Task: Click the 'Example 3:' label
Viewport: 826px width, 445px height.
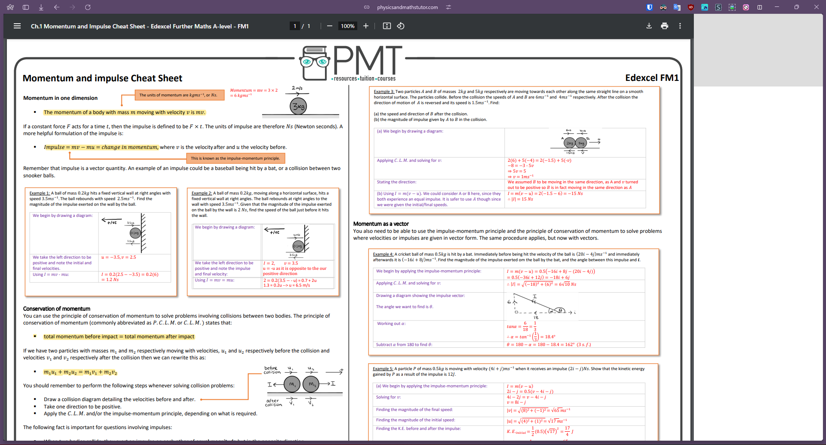Action: coord(384,92)
